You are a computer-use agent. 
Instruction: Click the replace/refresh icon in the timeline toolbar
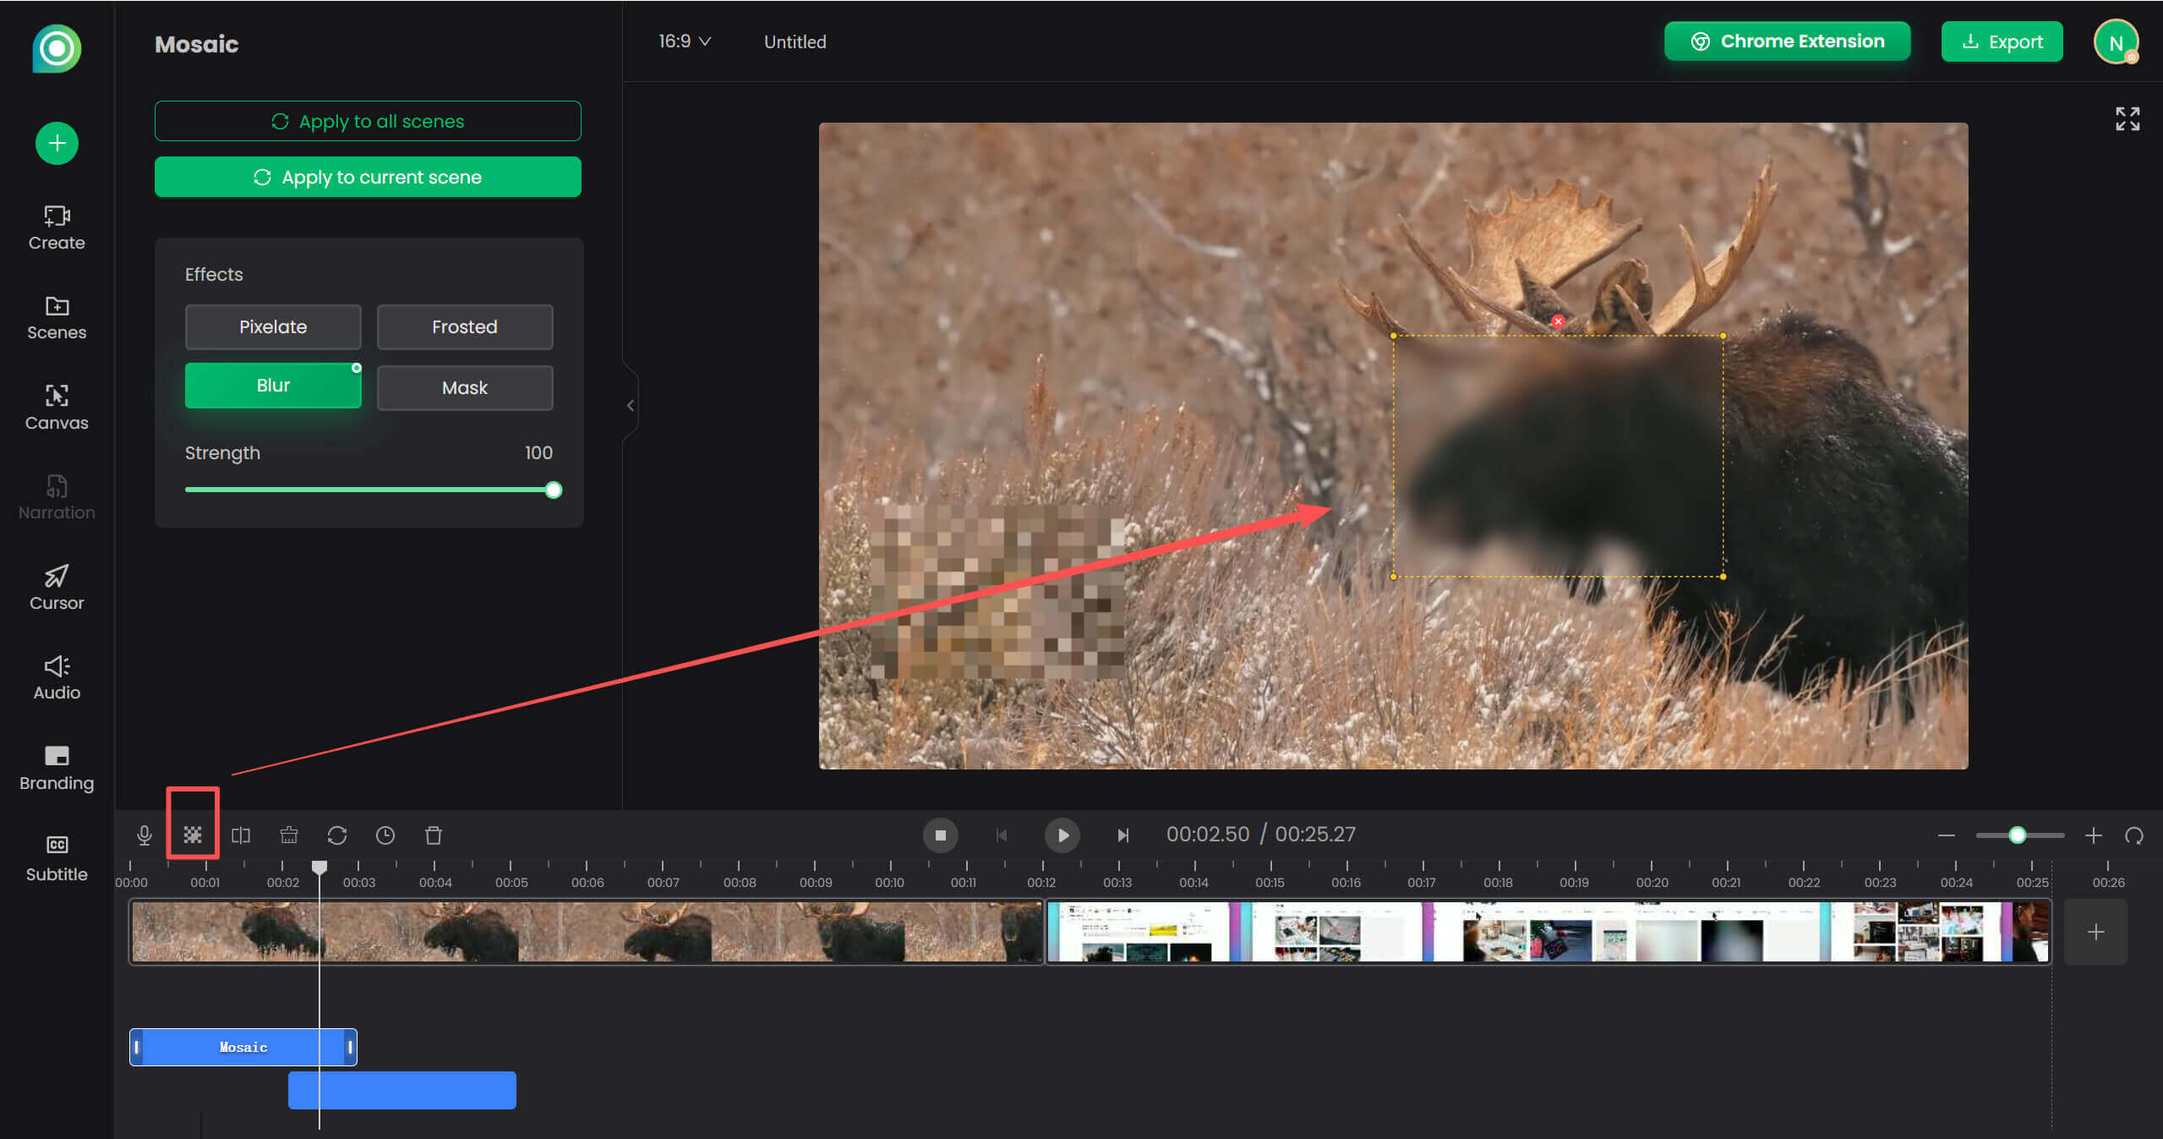337,835
